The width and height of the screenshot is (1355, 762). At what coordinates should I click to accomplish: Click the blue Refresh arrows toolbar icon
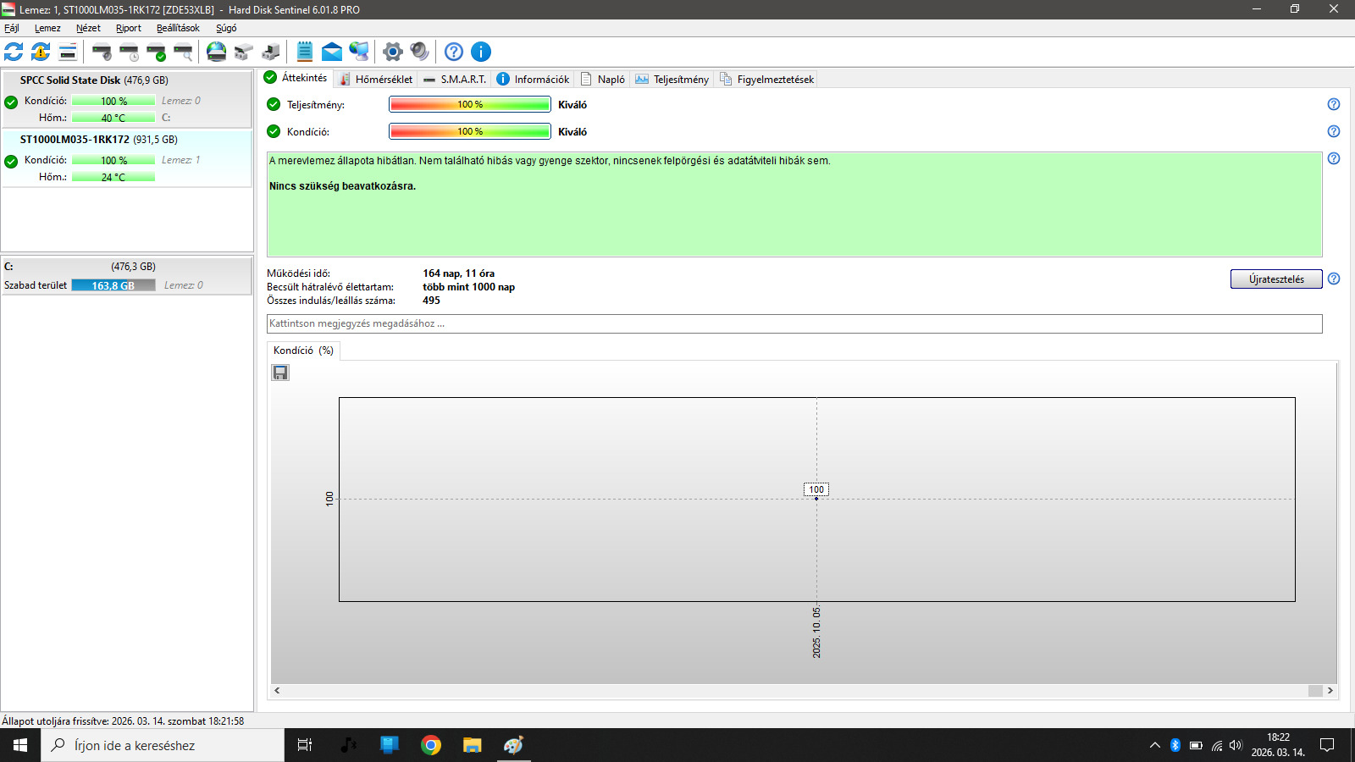(14, 52)
